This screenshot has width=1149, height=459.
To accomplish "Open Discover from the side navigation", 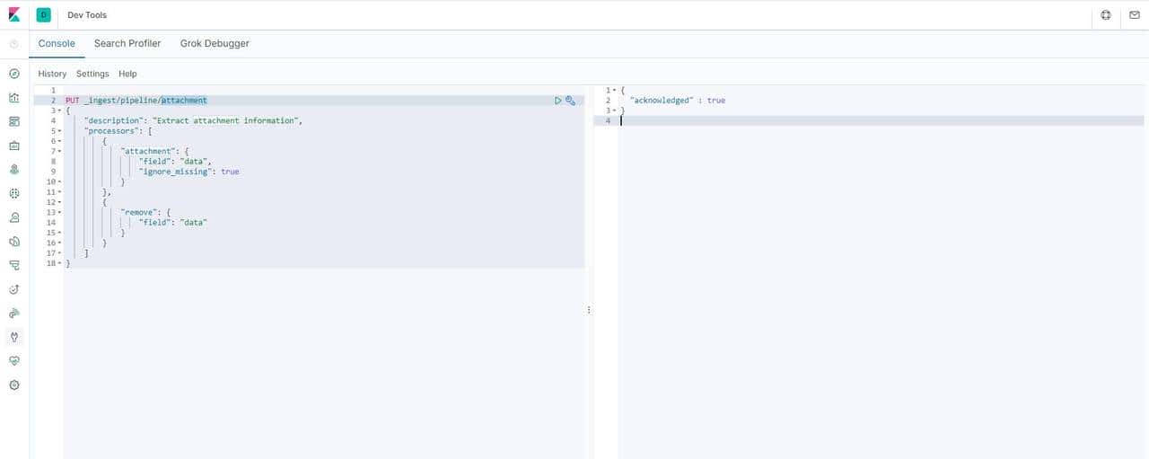I will click(x=14, y=74).
